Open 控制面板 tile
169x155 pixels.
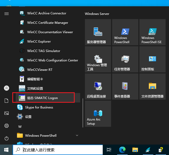click(x=152, y=59)
